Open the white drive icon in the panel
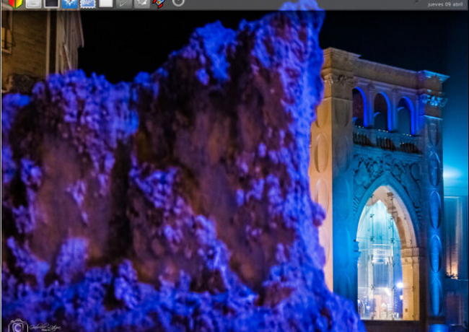This screenshot has height=332, width=469. click(32, 3)
